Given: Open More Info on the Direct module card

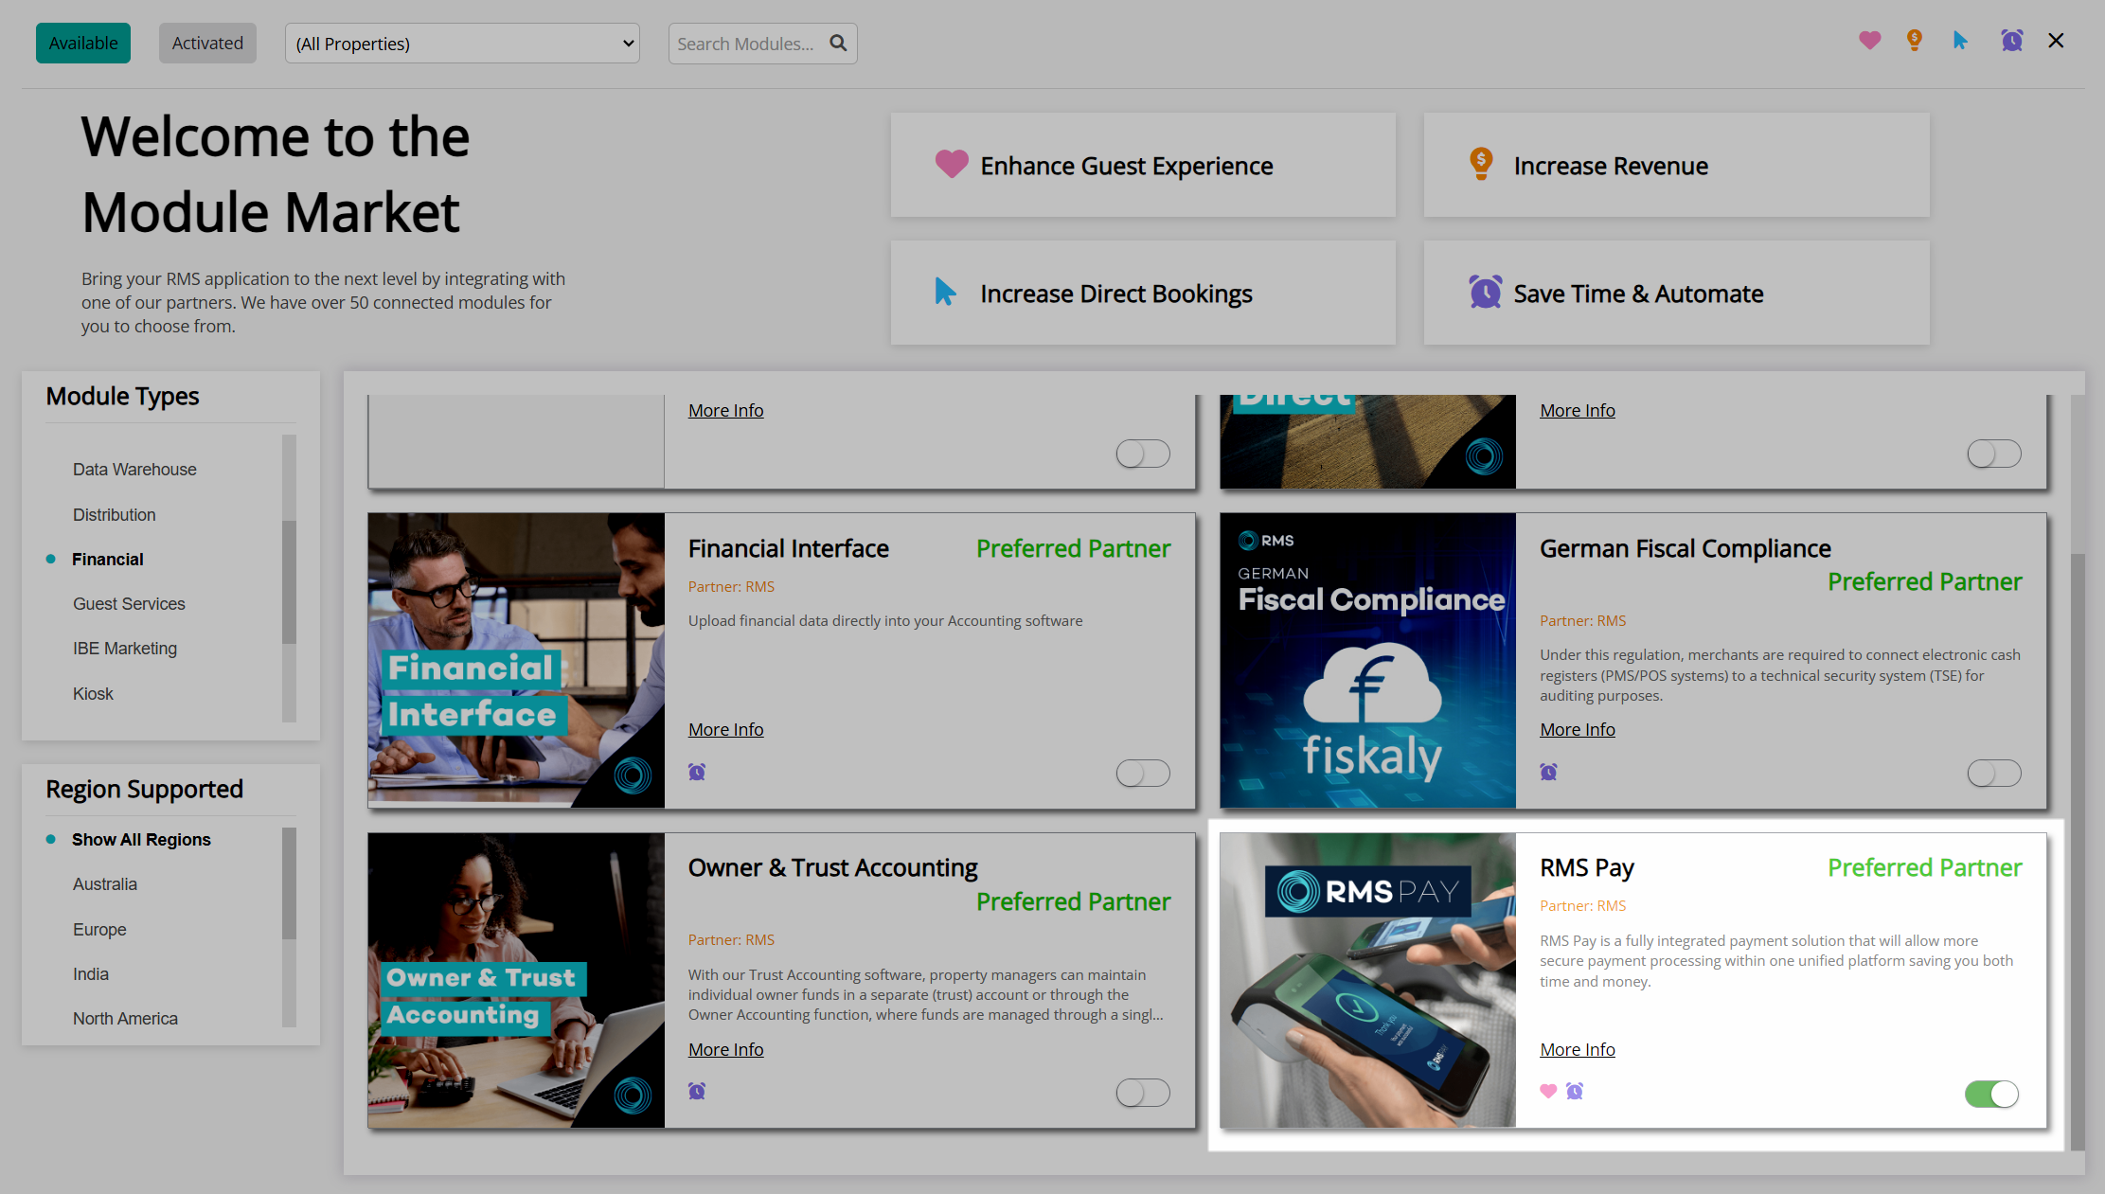Looking at the screenshot, I should (1578, 410).
